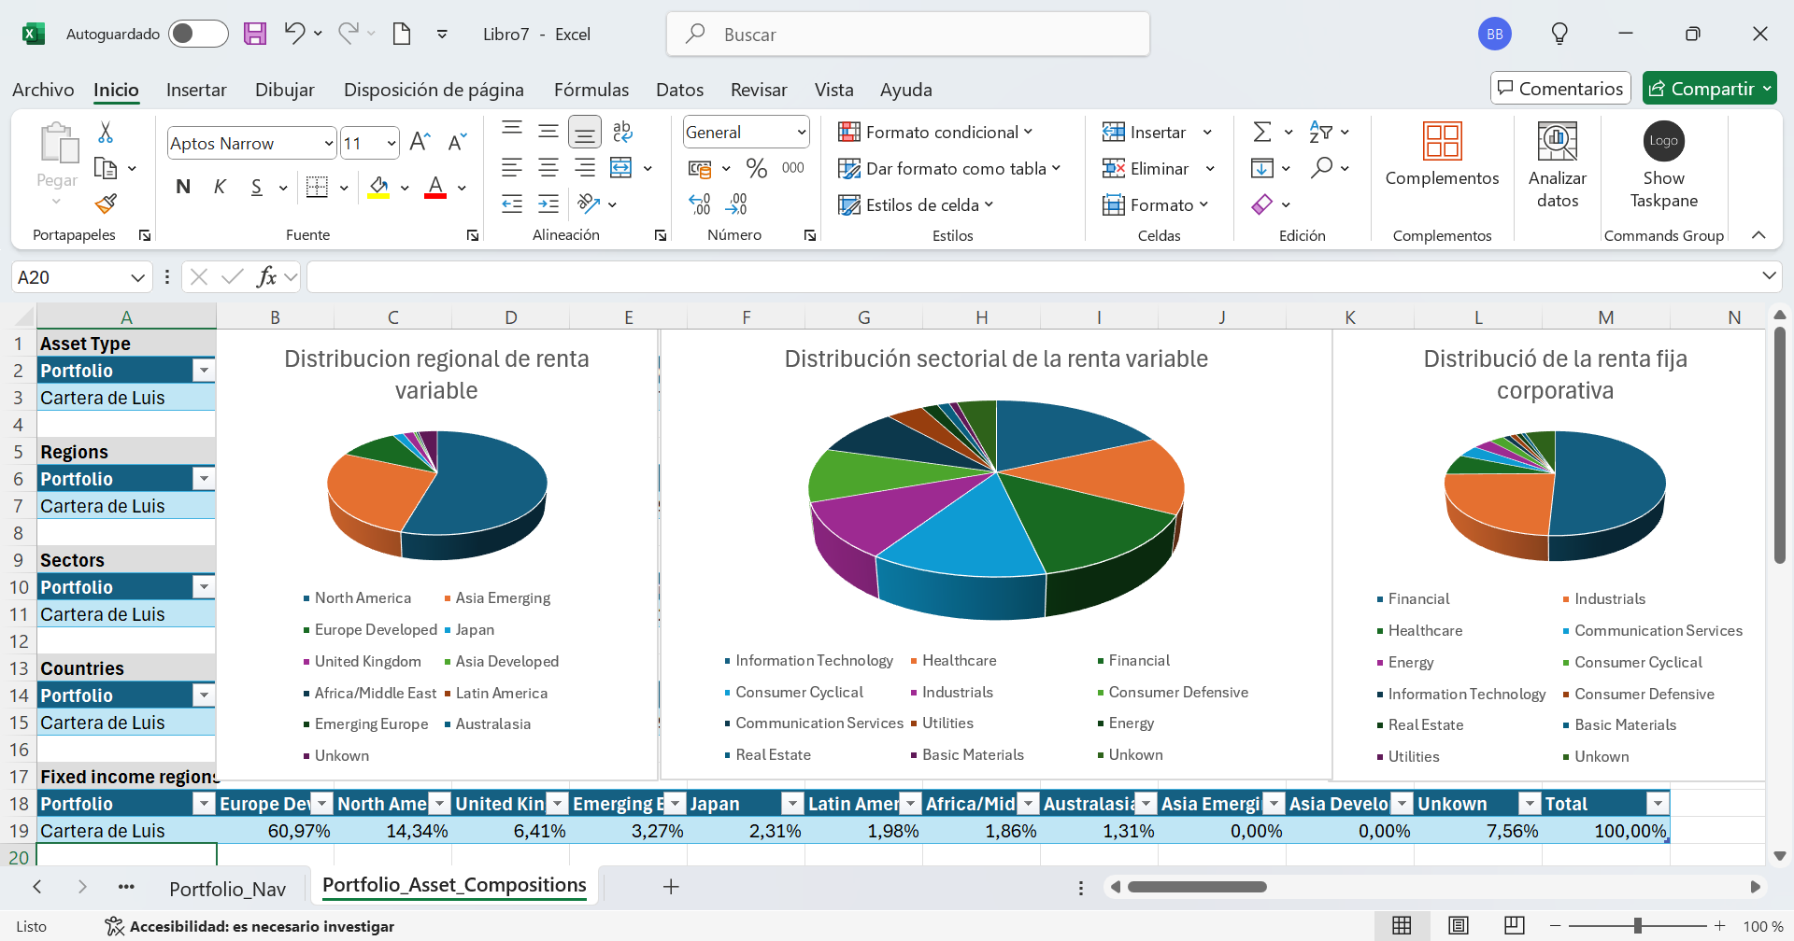The image size is (1794, 941).
Task: Open the Portfolio filter dropdown in cell A2
Action: pos(204,371)
